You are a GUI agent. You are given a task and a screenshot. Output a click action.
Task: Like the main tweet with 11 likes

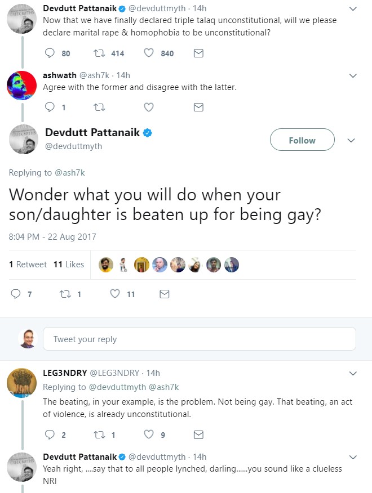click(x=115, y=294)
